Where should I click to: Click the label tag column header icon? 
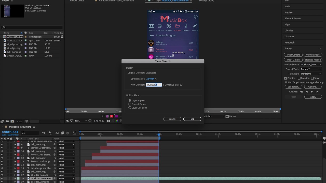pos(17,139)
